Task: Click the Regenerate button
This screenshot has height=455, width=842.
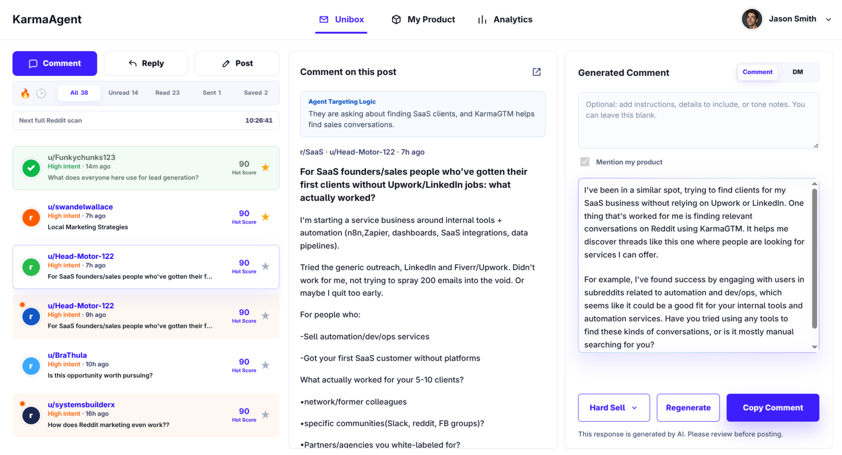Action: click(688, 408)
